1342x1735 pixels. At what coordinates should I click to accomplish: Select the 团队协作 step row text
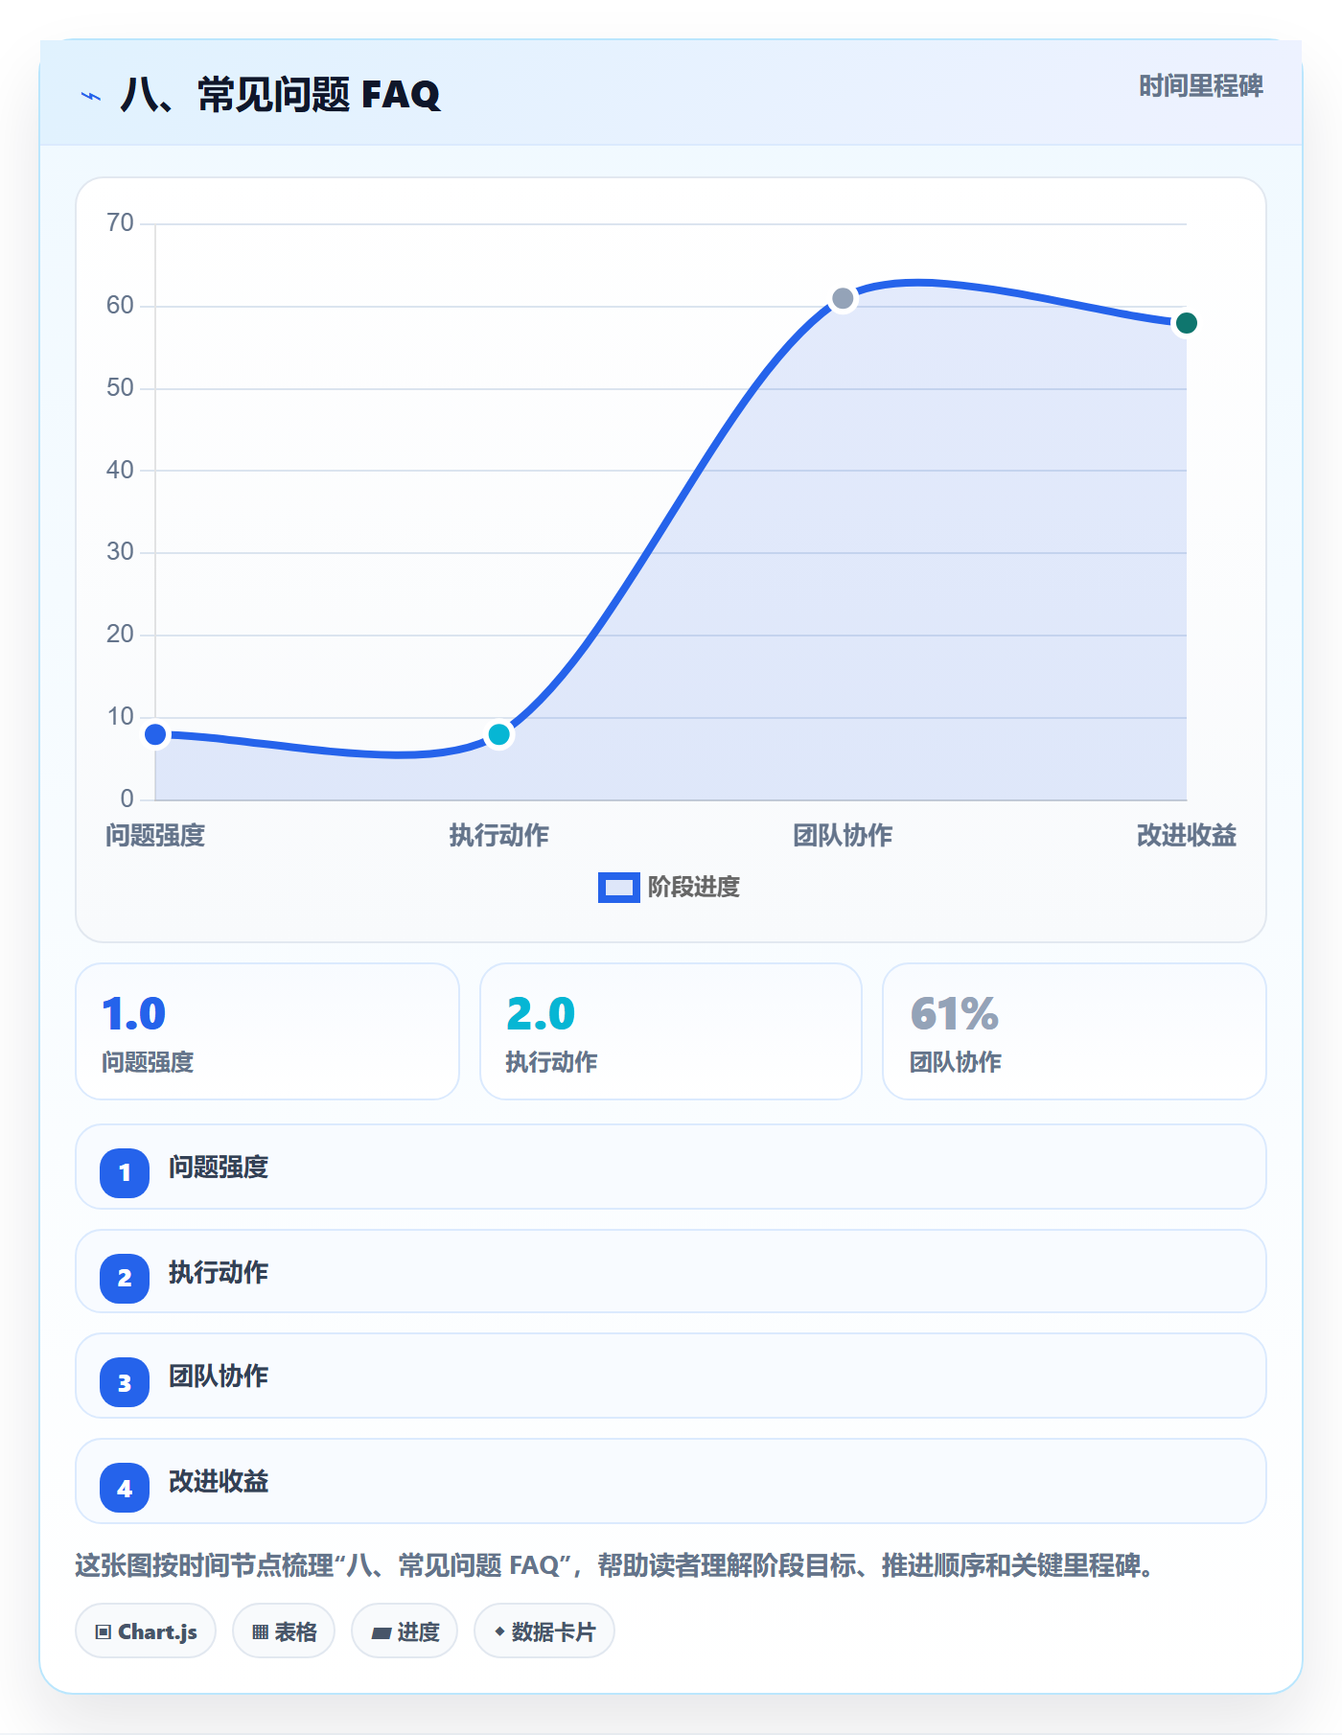point(219,1376)
